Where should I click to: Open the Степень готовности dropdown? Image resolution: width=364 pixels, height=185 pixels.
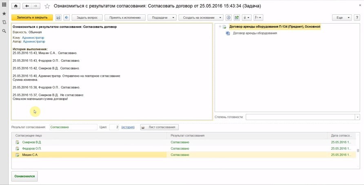point(357,117)
